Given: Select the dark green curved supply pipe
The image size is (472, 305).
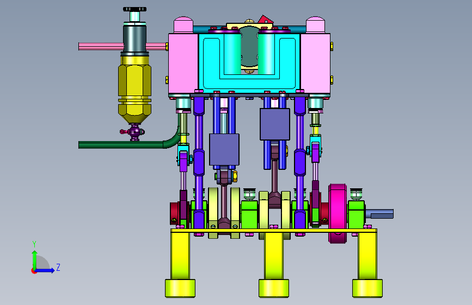Looking at the screenshot, I should tap(126, 145).
